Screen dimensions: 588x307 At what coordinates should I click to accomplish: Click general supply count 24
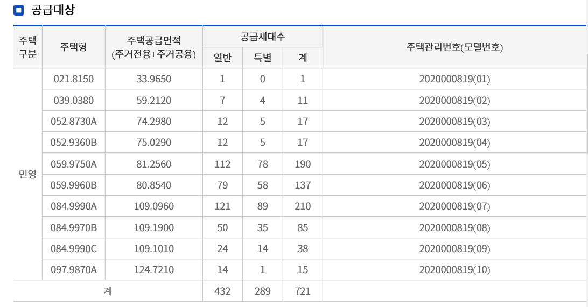point(222,248)
